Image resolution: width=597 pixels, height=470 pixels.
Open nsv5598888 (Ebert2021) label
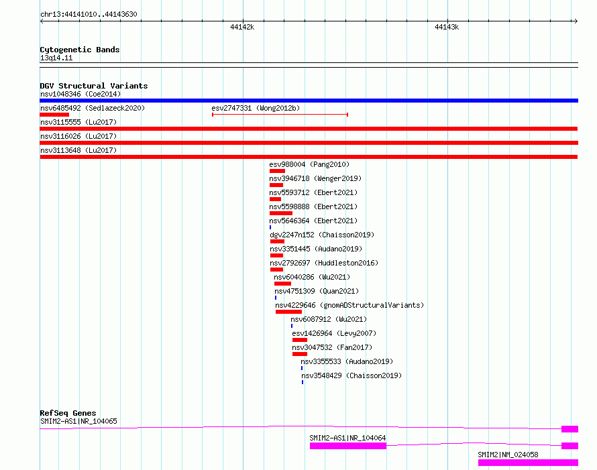point(313,207)
